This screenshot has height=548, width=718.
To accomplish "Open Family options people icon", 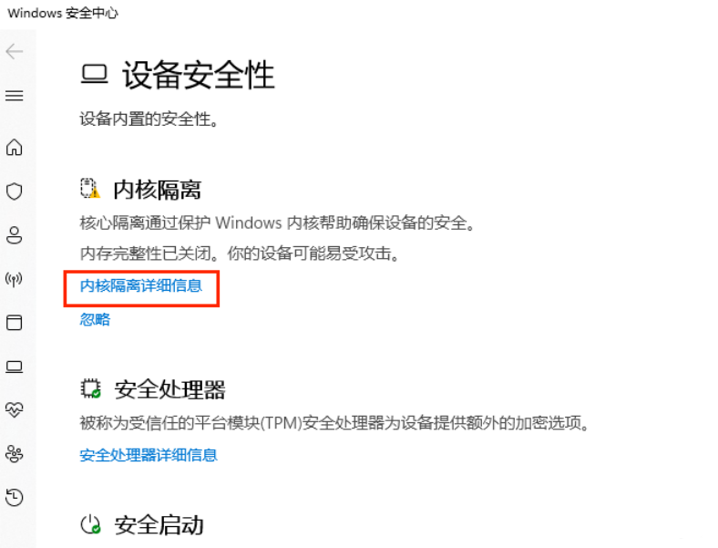I will click(15, 453).
